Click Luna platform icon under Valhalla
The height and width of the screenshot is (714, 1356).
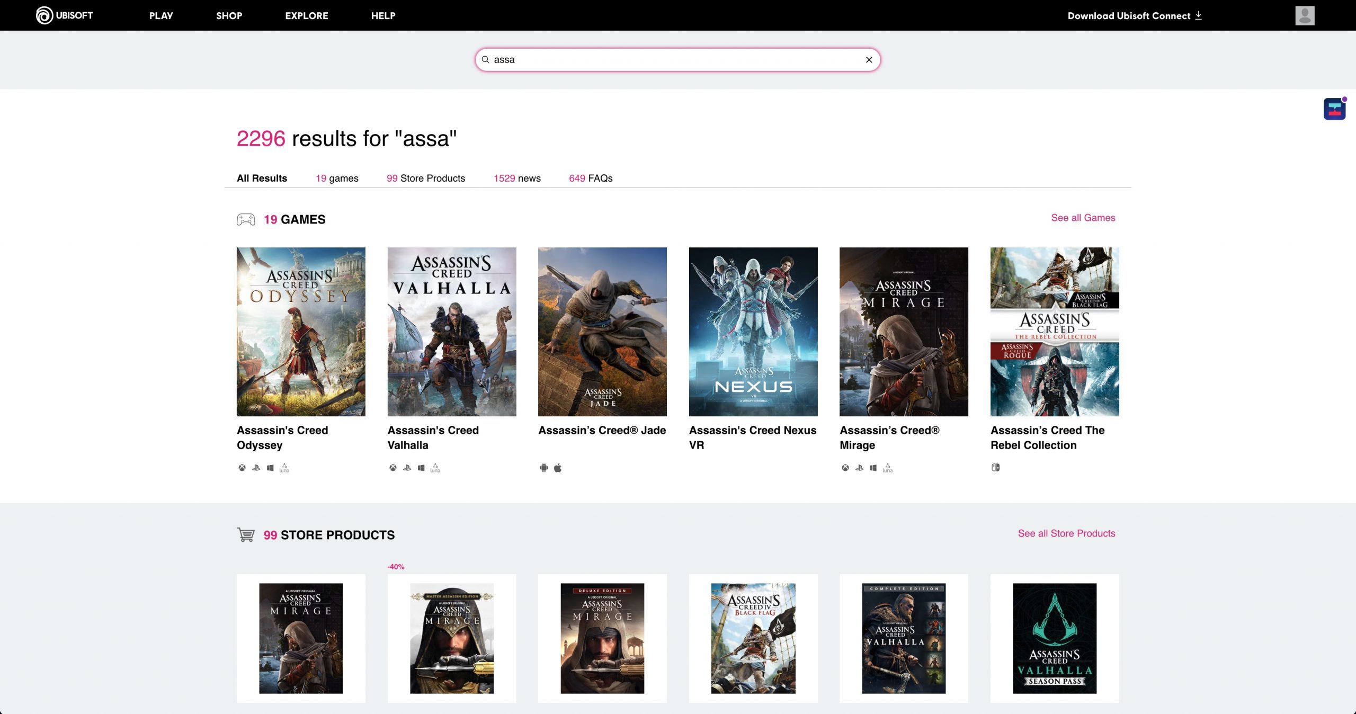coord(435,468)
